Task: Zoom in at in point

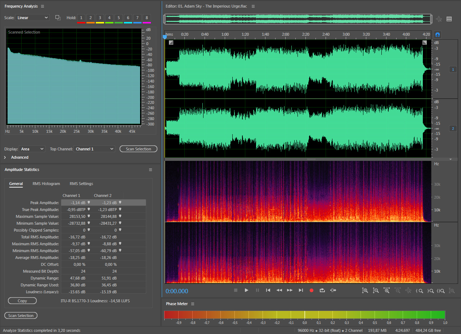Action: [419, 290]
